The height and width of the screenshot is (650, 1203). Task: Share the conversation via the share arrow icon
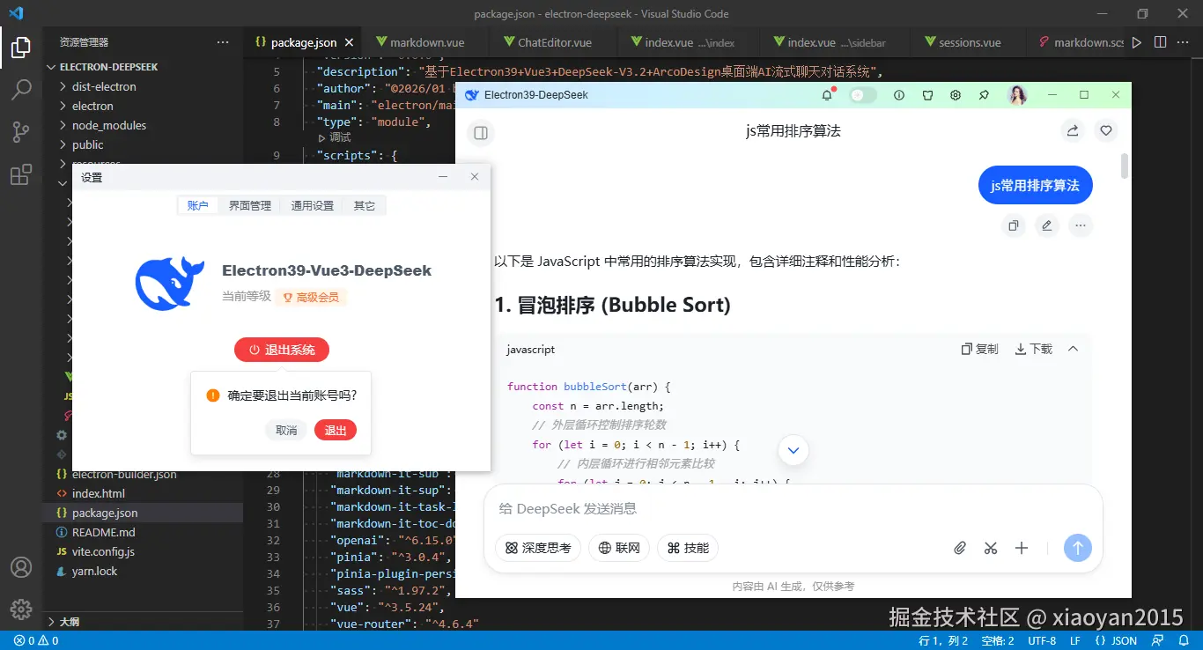[x=1072, y=130]
